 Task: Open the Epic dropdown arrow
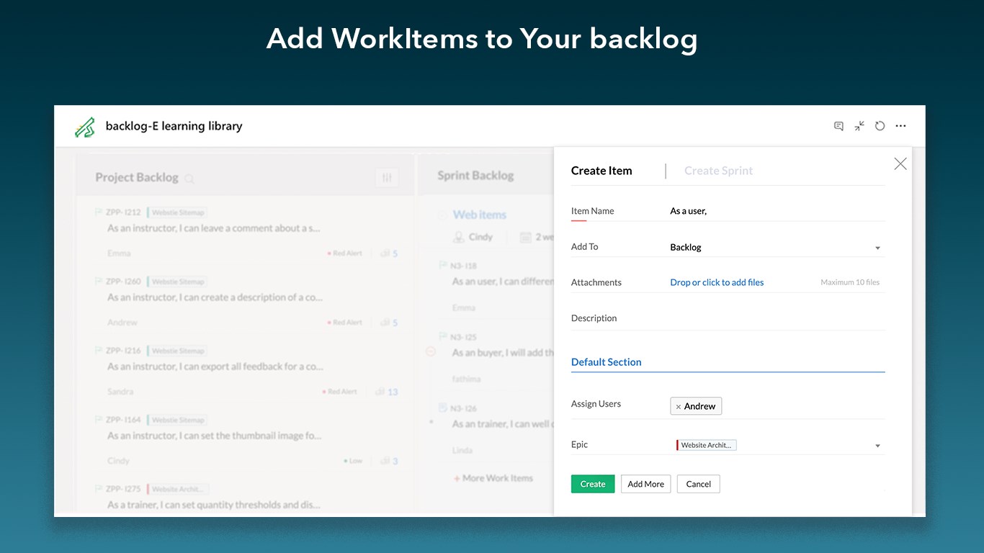pyautogui.click(x=877, y=446)
